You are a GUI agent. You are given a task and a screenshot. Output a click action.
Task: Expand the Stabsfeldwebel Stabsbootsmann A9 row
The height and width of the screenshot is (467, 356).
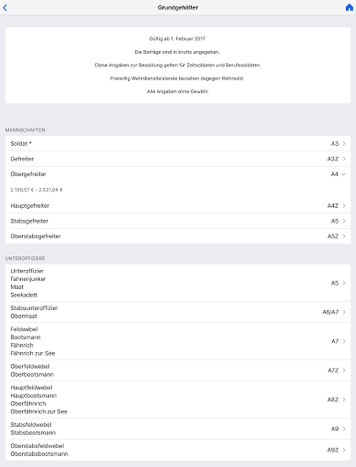[178, 429]
